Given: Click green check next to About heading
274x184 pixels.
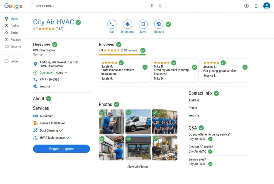Looking at the screenshot, I should [x=49, y=99].
